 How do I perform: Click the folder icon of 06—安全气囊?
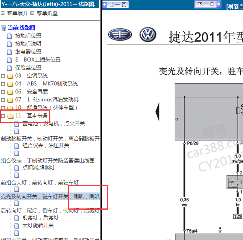[10, 92]
